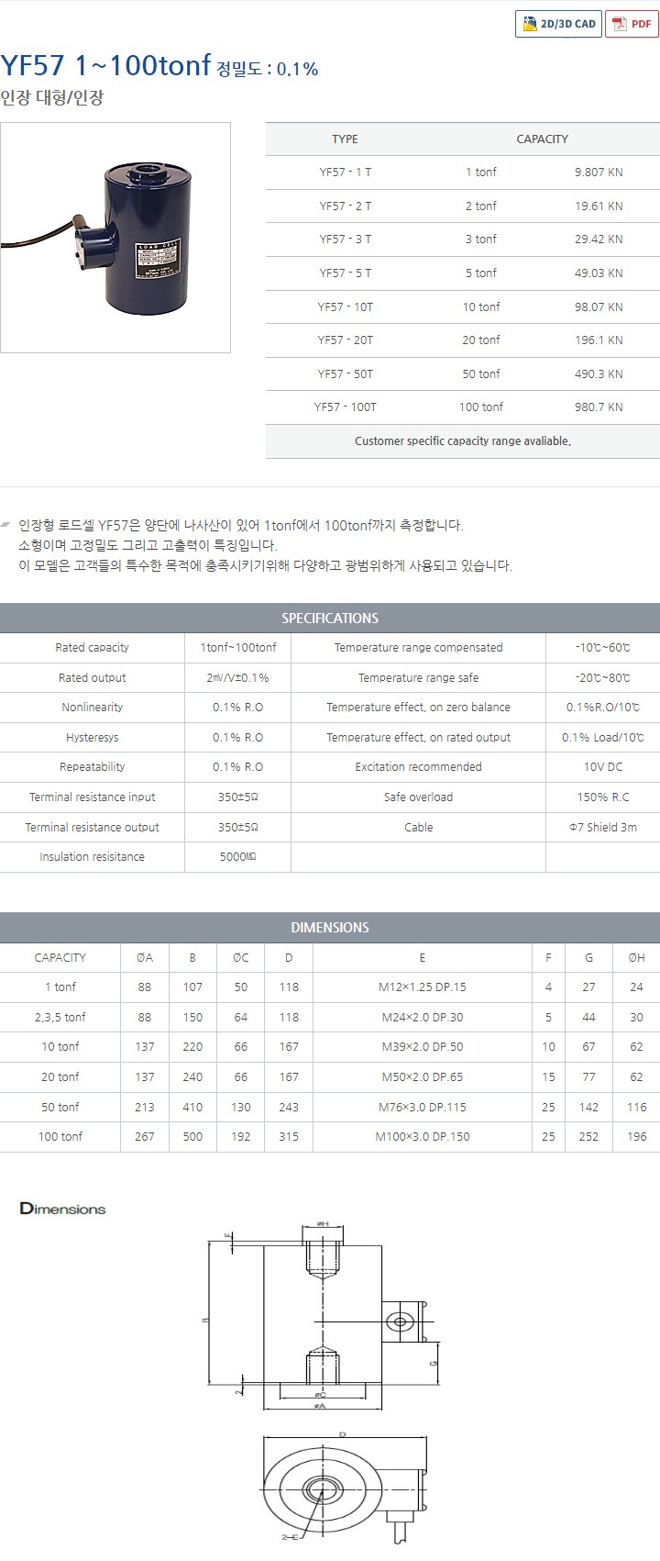Click the top-view dimension drawing
Screen dimensions: 660x1561
coord(339,1489)
